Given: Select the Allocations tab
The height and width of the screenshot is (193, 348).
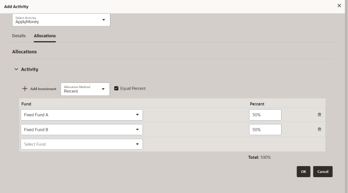Looking at the screenshot, I should tap(45, 36).
